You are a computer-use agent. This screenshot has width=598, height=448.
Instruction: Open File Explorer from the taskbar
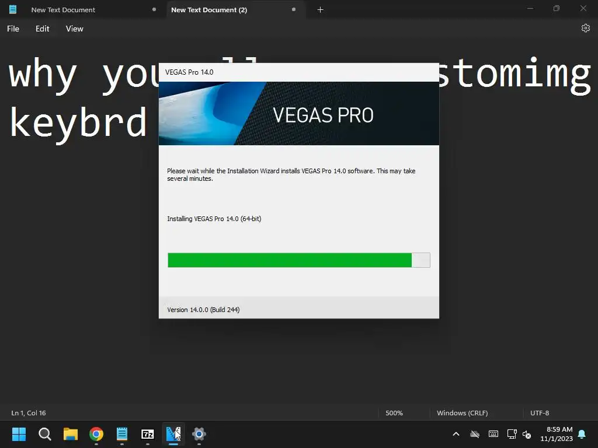point(71,434)
